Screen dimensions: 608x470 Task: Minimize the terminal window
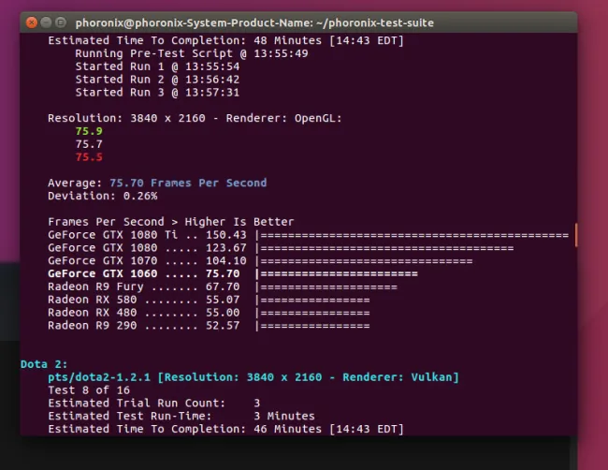pyautogui.click(x=46, y=22)
